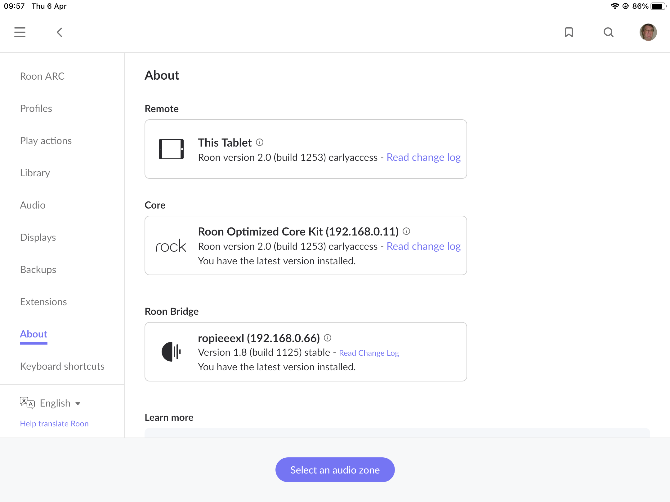Click the Help translate Roon link
670x502 pixels.
(54, 424)
